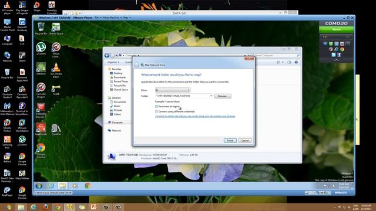Image resolution: width=376 pixels, height=211 pixels.
Task: Check Connect using different credentials
Action: tap(157, 111)
